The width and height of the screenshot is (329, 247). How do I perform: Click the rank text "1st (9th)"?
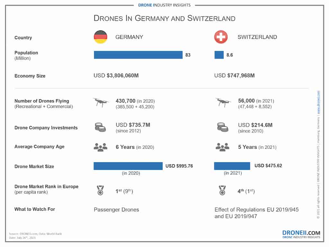(124, 191)
